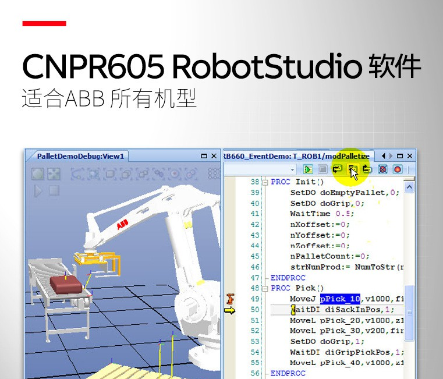443x379 pixels.
Task: Stop RAPID execution with the grey stop icon
Action: [322, 169]
